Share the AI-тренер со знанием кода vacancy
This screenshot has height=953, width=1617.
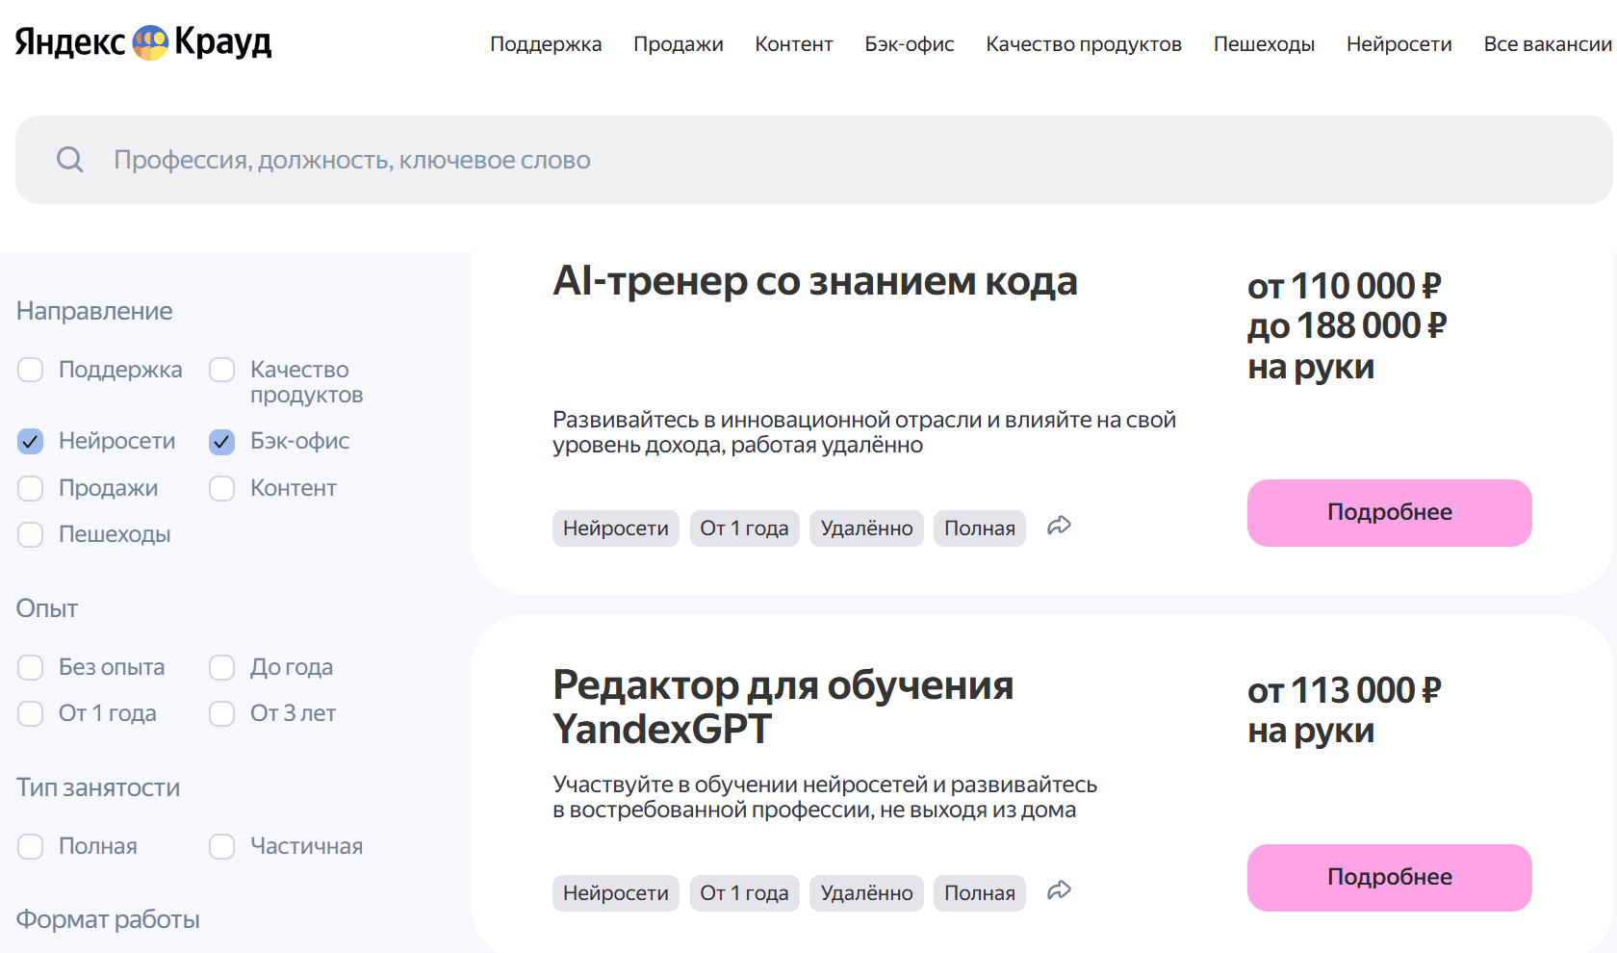1059,526
